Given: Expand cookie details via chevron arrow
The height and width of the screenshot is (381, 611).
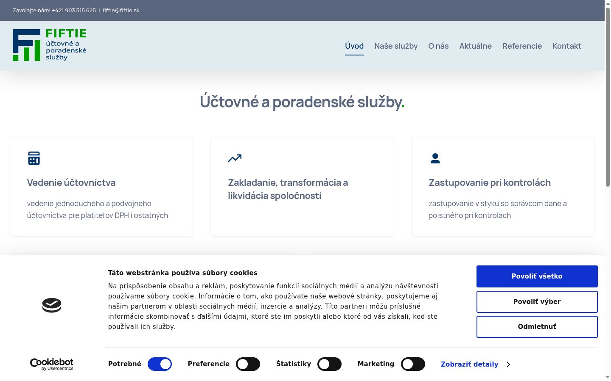Looking at the screenshot, I should 508,364.
